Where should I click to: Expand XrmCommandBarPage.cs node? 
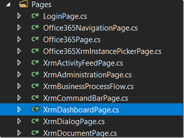pos(19,98)
